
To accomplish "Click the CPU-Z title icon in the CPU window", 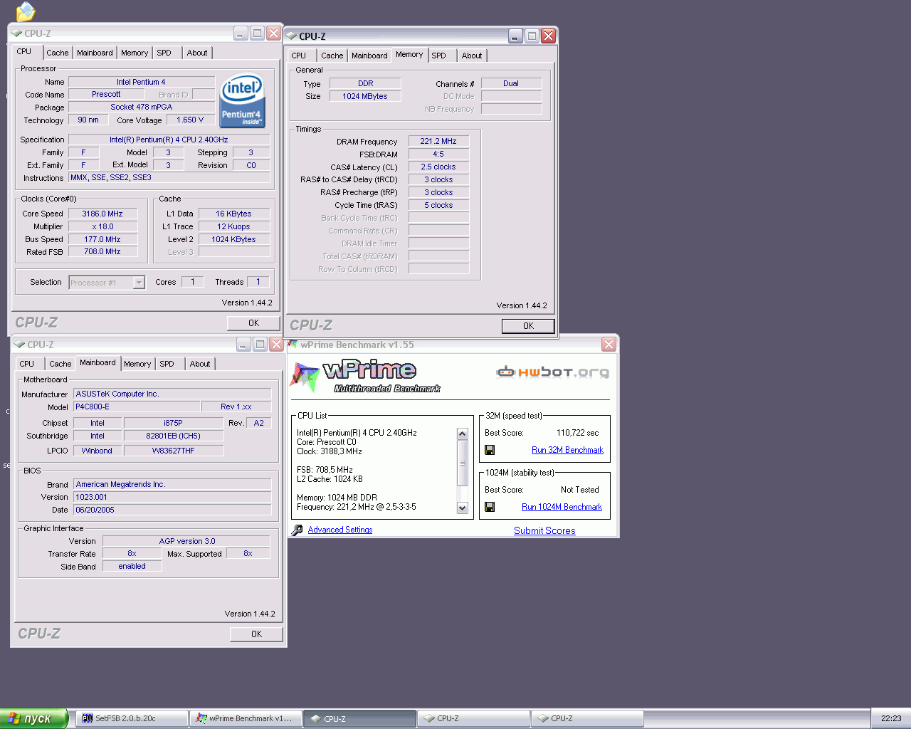I will tap(17, 33).
